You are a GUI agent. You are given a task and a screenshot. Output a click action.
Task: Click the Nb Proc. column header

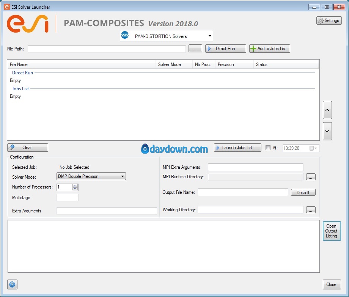[204, 64]
